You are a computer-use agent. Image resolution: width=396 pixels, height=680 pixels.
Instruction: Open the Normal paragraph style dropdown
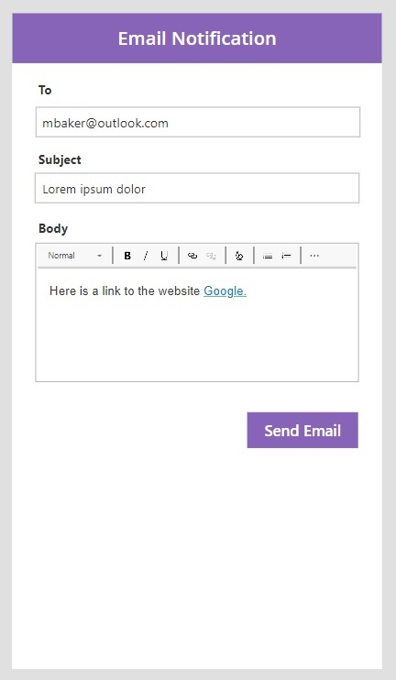pyautogui.click(x=74, y=256)
